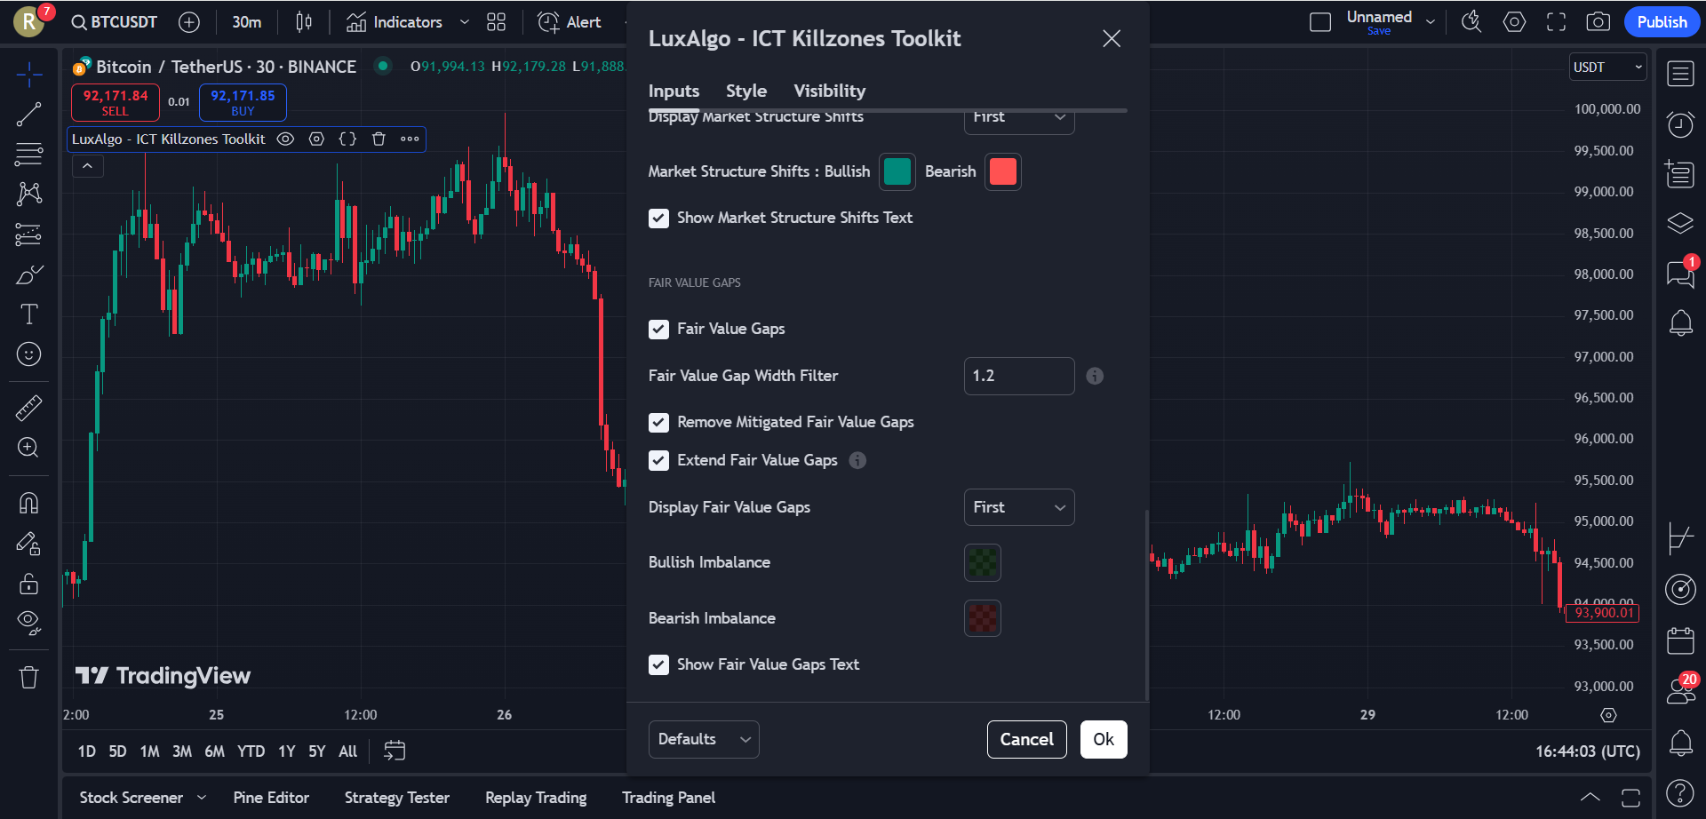Open the Fibonacci retracement tools
This screenshot has width=1706, height=819.
[x=28, y=154]
